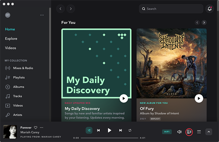Image resolution: width=219 pixels, height=142 pixels.
Task: Click the sidebar scrollbar
Action: pos(50,43)
